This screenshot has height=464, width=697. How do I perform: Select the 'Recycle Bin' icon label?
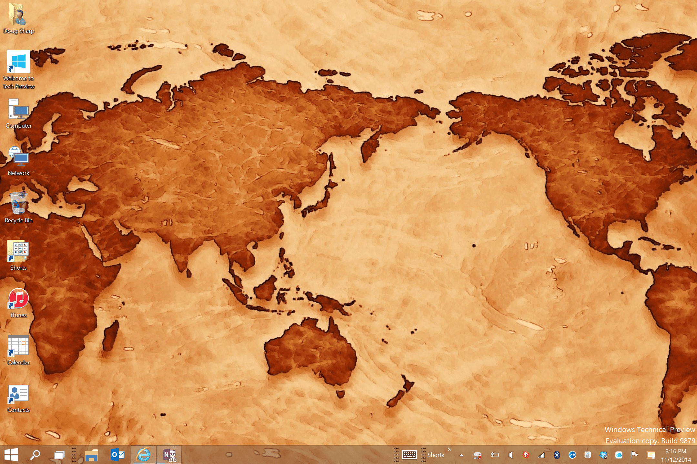click(x=18, y=220)
